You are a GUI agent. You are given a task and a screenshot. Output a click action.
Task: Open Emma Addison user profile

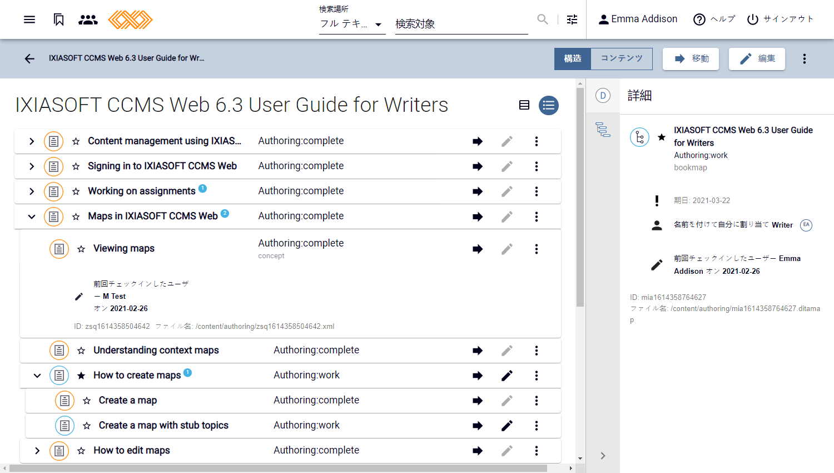pos(638,19)
